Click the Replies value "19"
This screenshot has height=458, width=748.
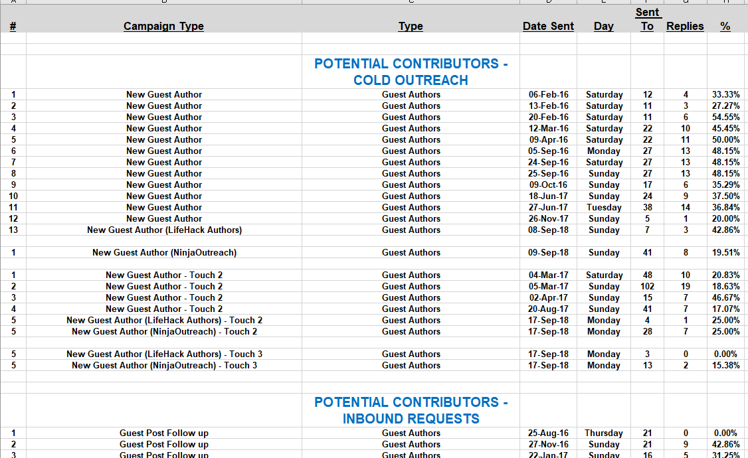(686, 287)
